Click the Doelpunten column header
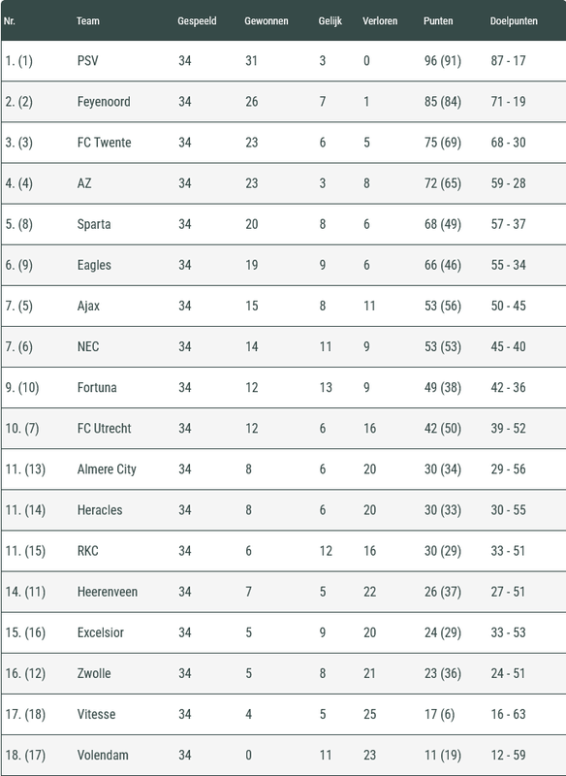 pos(514,20)
